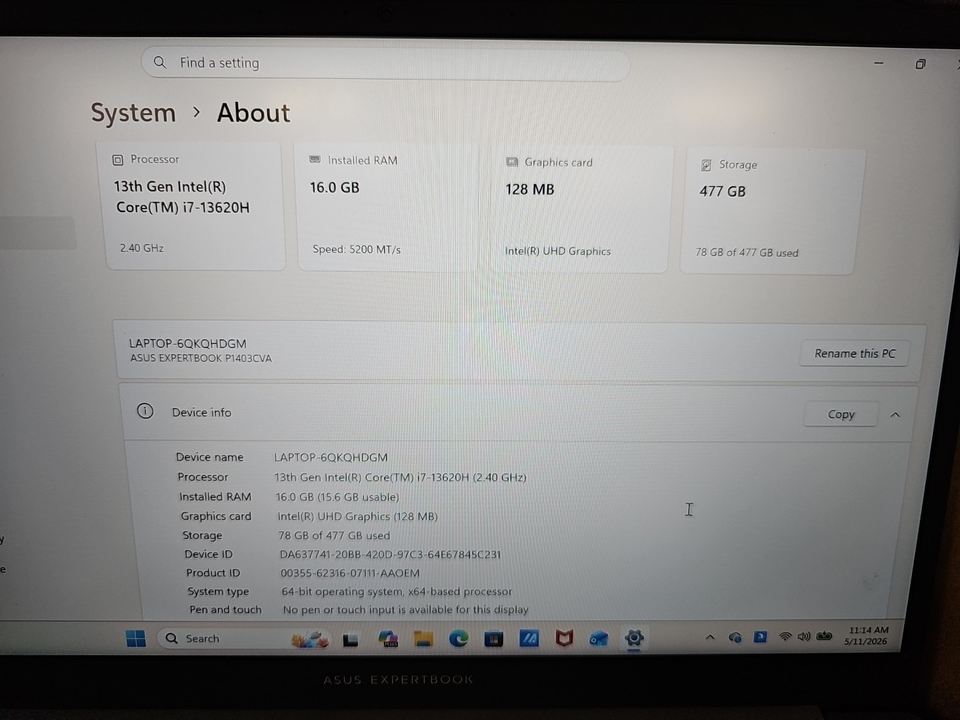Select Device name value LAPTOP-6QKQHDGM
Image resolution: width=960 pixels, height=720 pixels.
331,457
